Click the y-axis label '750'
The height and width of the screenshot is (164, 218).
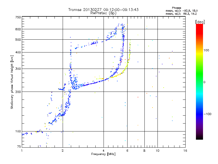pyautogui.click(x=18, y=17)
